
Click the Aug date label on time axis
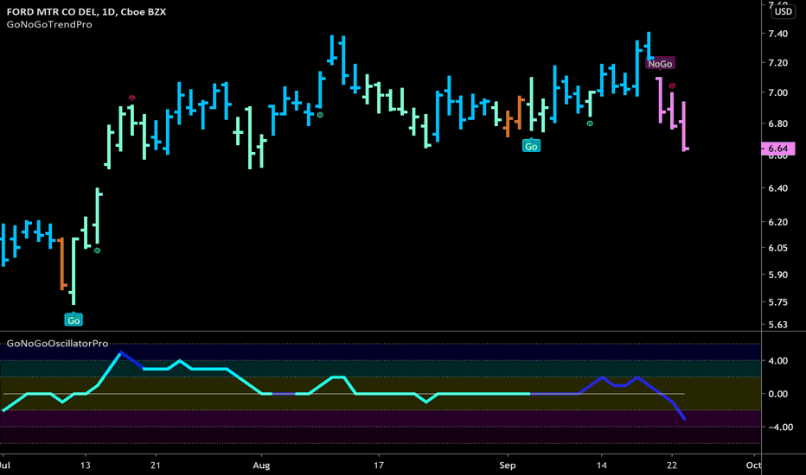[261, 465]
